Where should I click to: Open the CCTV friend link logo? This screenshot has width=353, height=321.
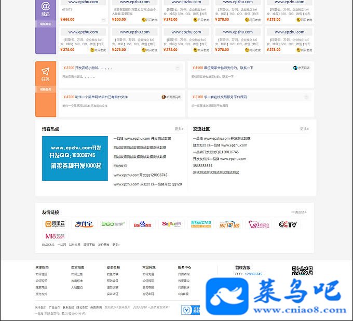tap(288, 224)
